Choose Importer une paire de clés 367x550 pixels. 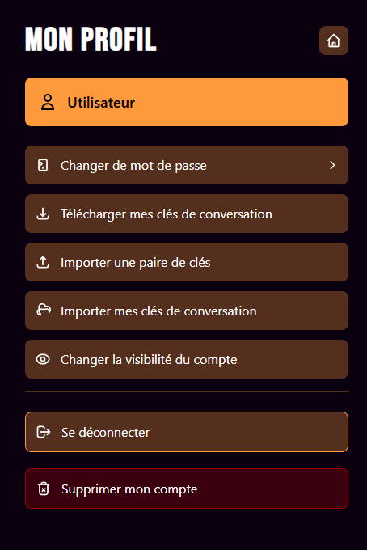tap(187, 262)
